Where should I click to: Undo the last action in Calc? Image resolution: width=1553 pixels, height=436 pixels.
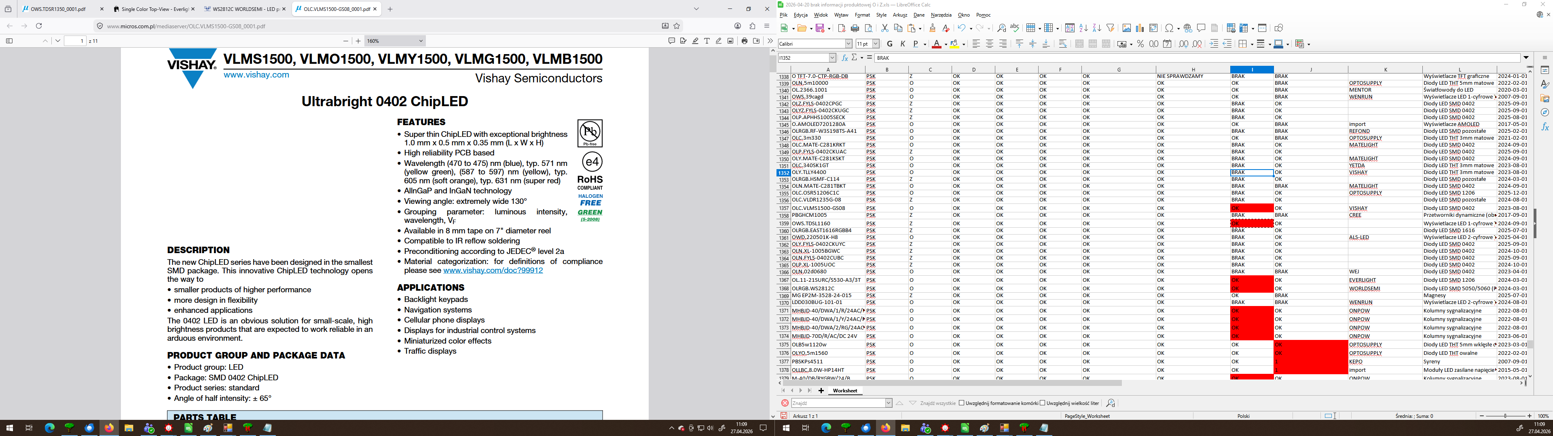[962, 28]
